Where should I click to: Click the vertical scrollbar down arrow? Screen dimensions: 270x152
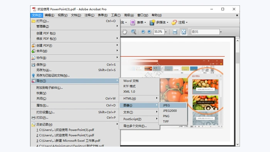pos(238,144)
